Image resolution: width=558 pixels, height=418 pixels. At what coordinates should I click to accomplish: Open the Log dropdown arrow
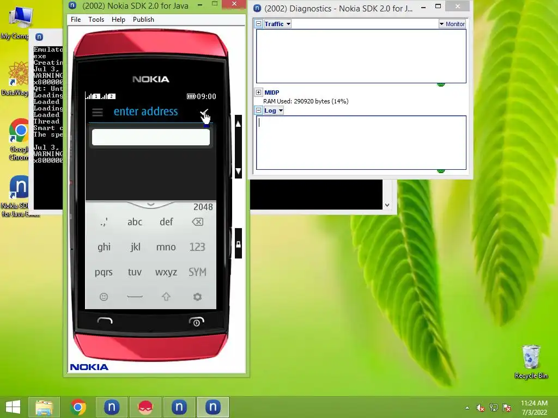(x=281, y=110)
